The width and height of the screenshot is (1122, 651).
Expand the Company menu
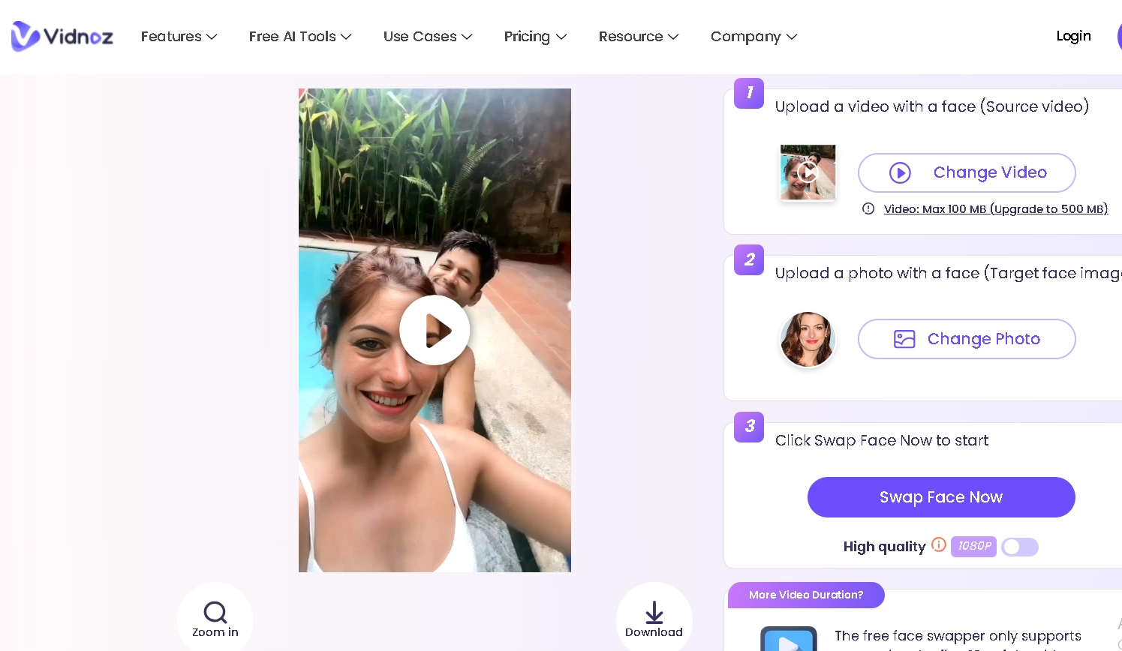tap(754, 36)
